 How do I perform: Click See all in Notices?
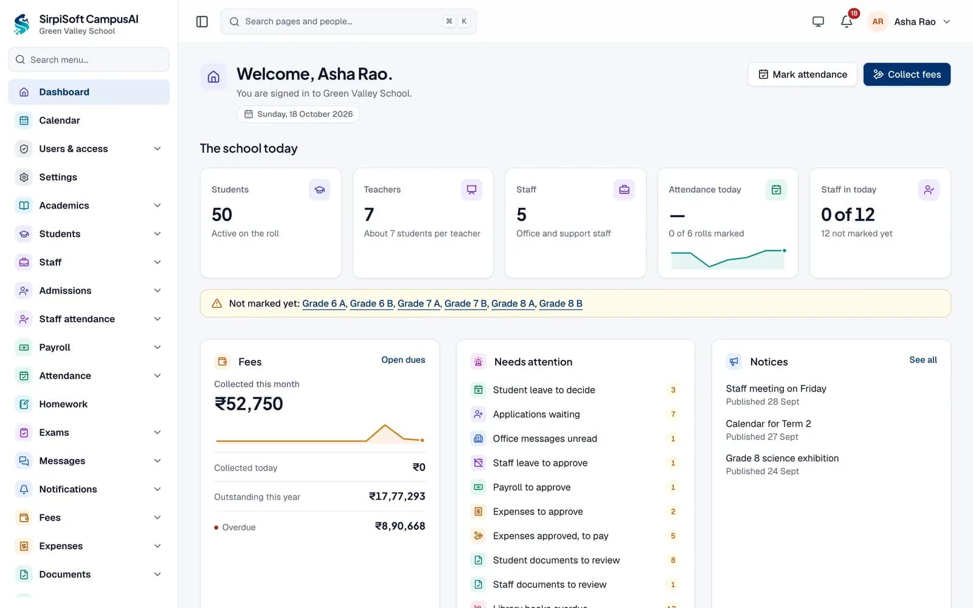[923, 360]
